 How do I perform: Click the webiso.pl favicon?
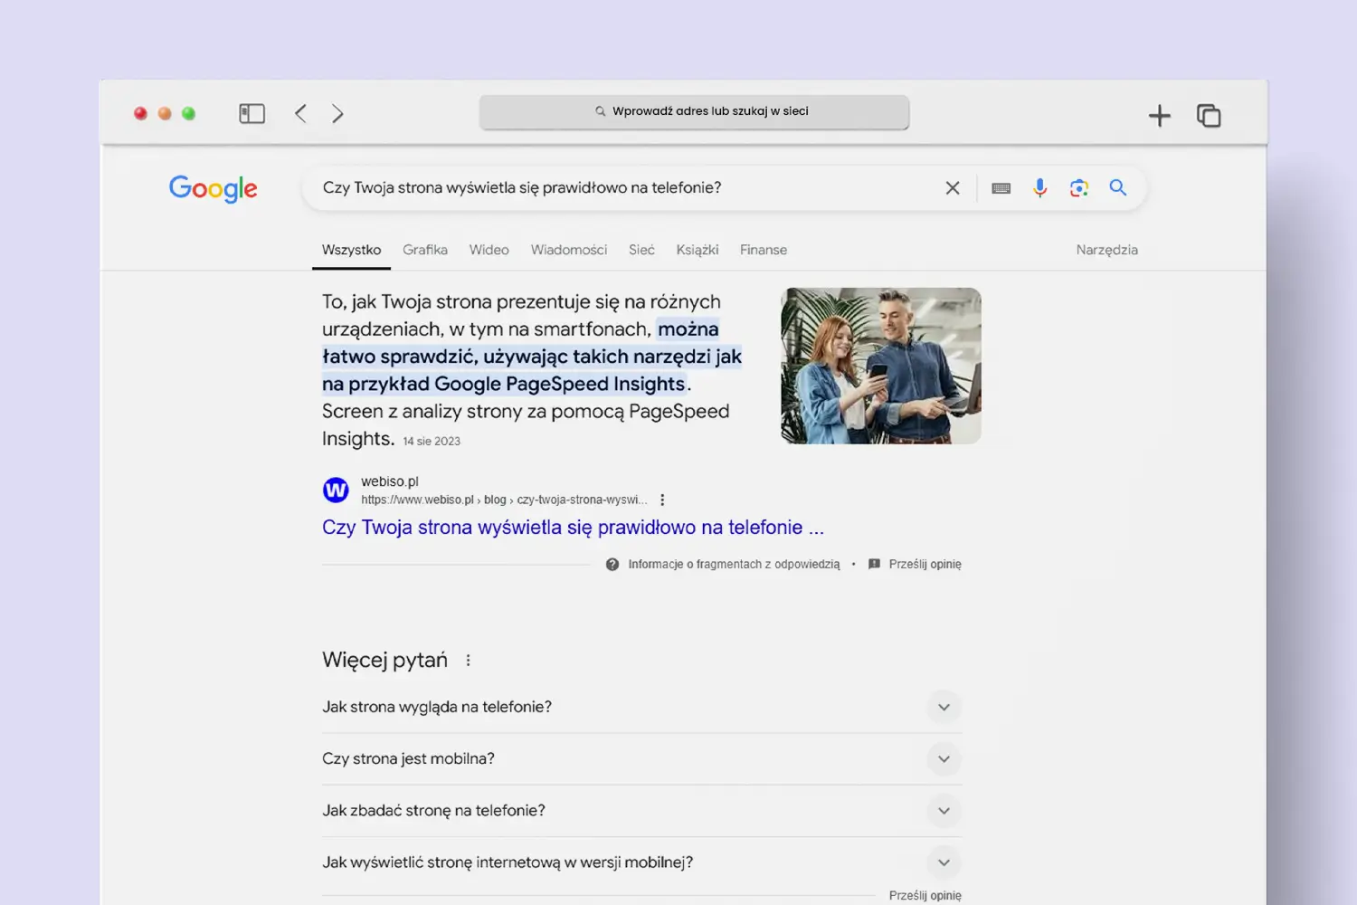[x=336, y=490]
